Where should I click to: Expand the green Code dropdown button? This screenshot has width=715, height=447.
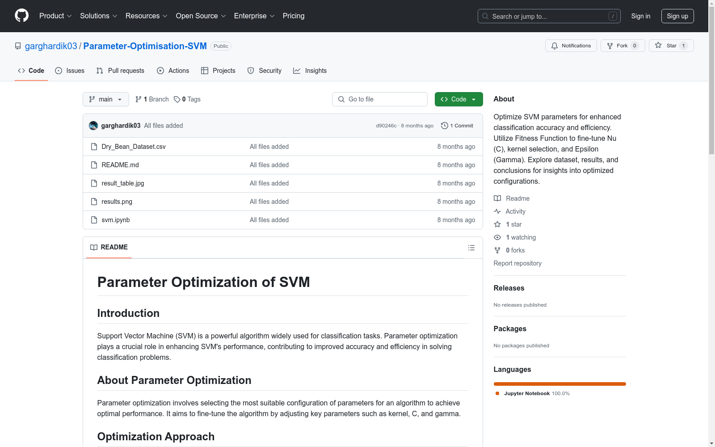point(458,99)
